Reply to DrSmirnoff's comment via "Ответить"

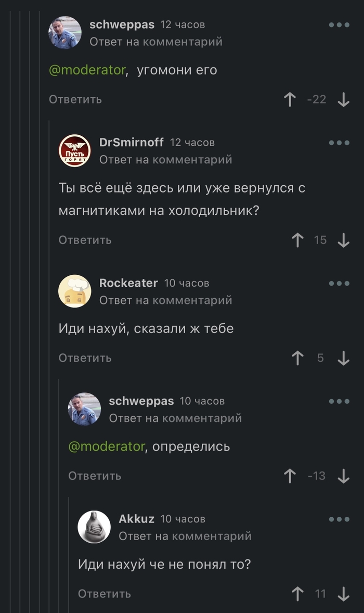tap(85, 240)
